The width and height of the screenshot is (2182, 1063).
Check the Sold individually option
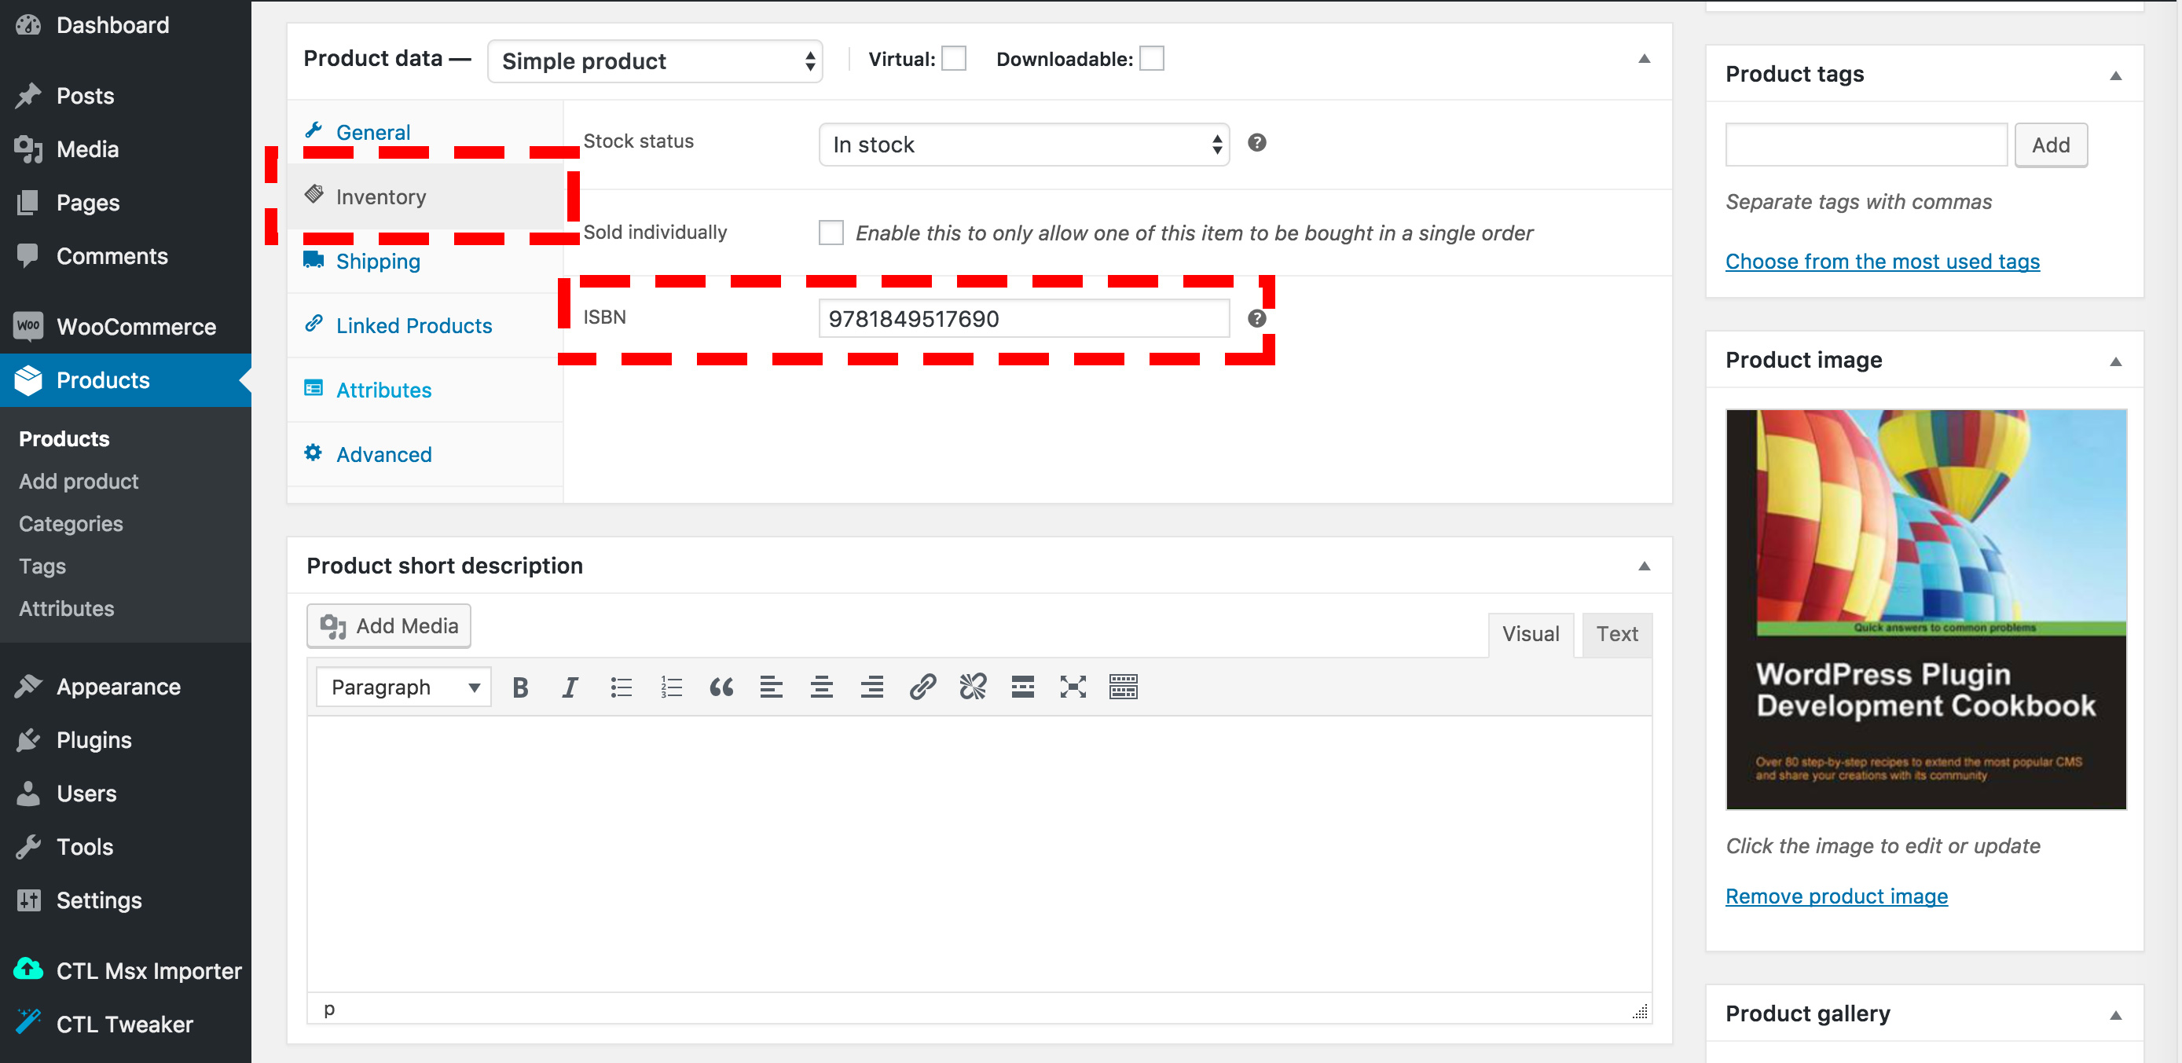pyautogui.click(x=831, y=233)
